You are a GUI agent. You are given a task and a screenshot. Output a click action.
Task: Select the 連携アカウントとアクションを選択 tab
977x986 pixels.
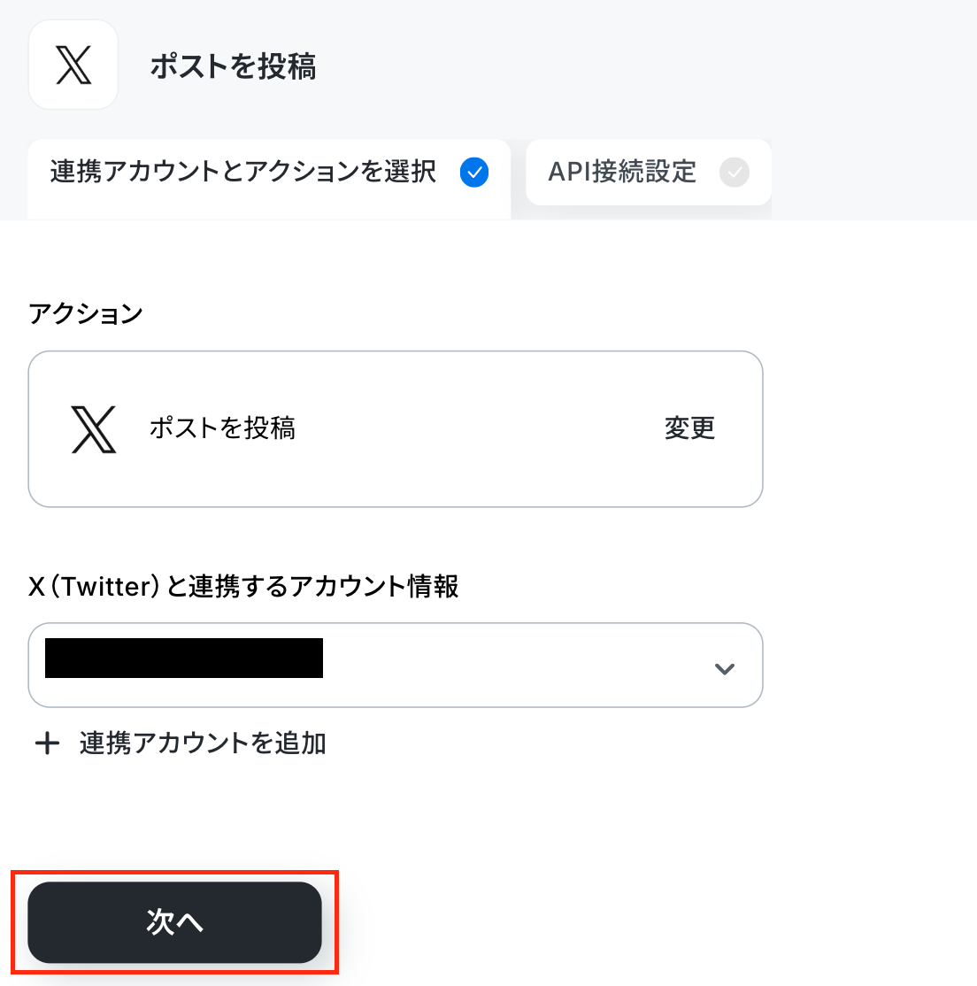click(x=269, y=179)
